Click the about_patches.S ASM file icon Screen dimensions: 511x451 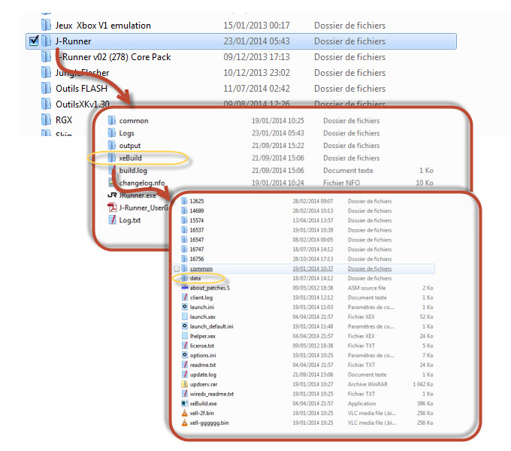point(184,288)
